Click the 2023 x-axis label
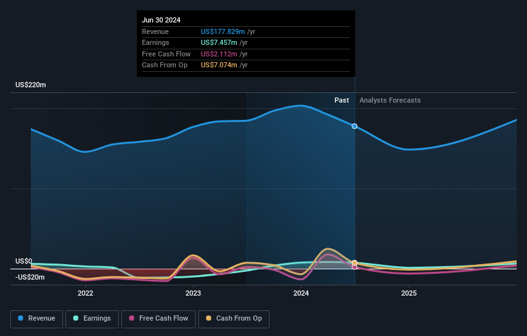The image size is (527, 336). 193,293
